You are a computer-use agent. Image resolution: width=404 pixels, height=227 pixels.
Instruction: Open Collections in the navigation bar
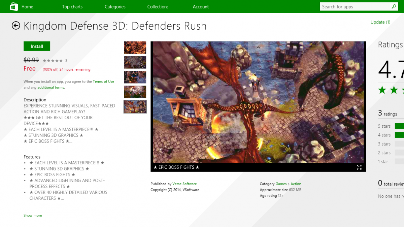tap(158, 7)
